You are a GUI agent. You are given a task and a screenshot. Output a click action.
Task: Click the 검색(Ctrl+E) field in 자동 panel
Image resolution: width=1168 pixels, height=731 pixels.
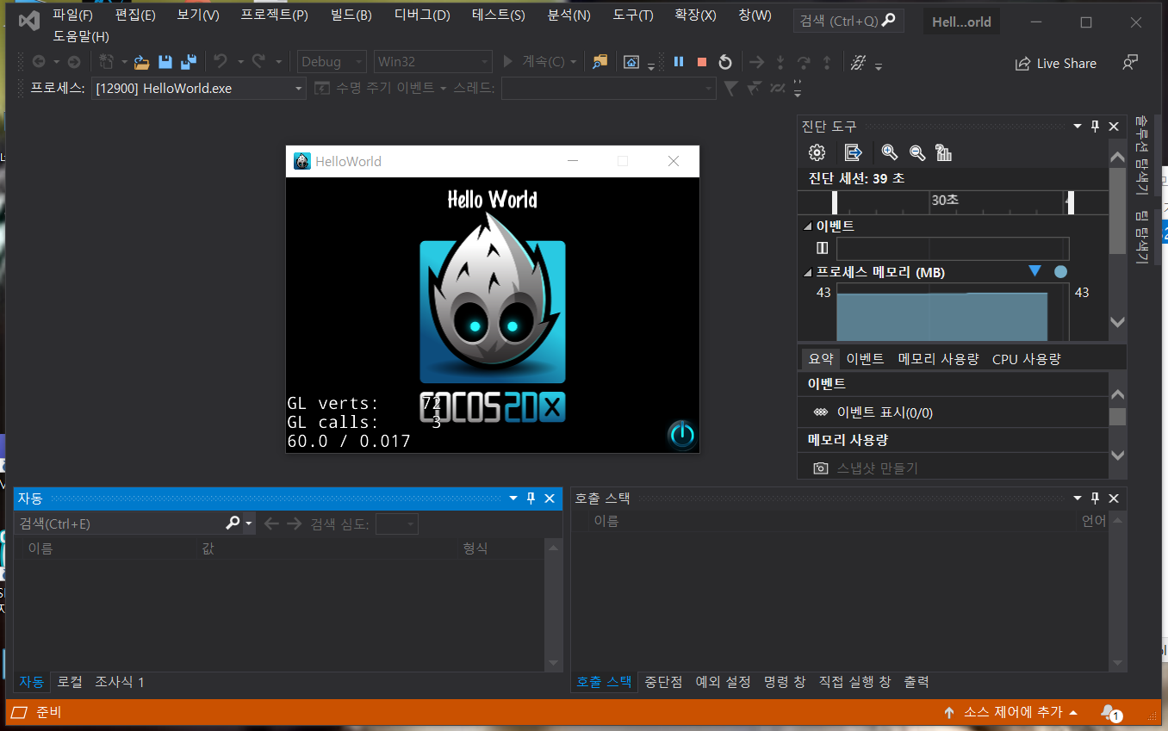click(121, 523)
